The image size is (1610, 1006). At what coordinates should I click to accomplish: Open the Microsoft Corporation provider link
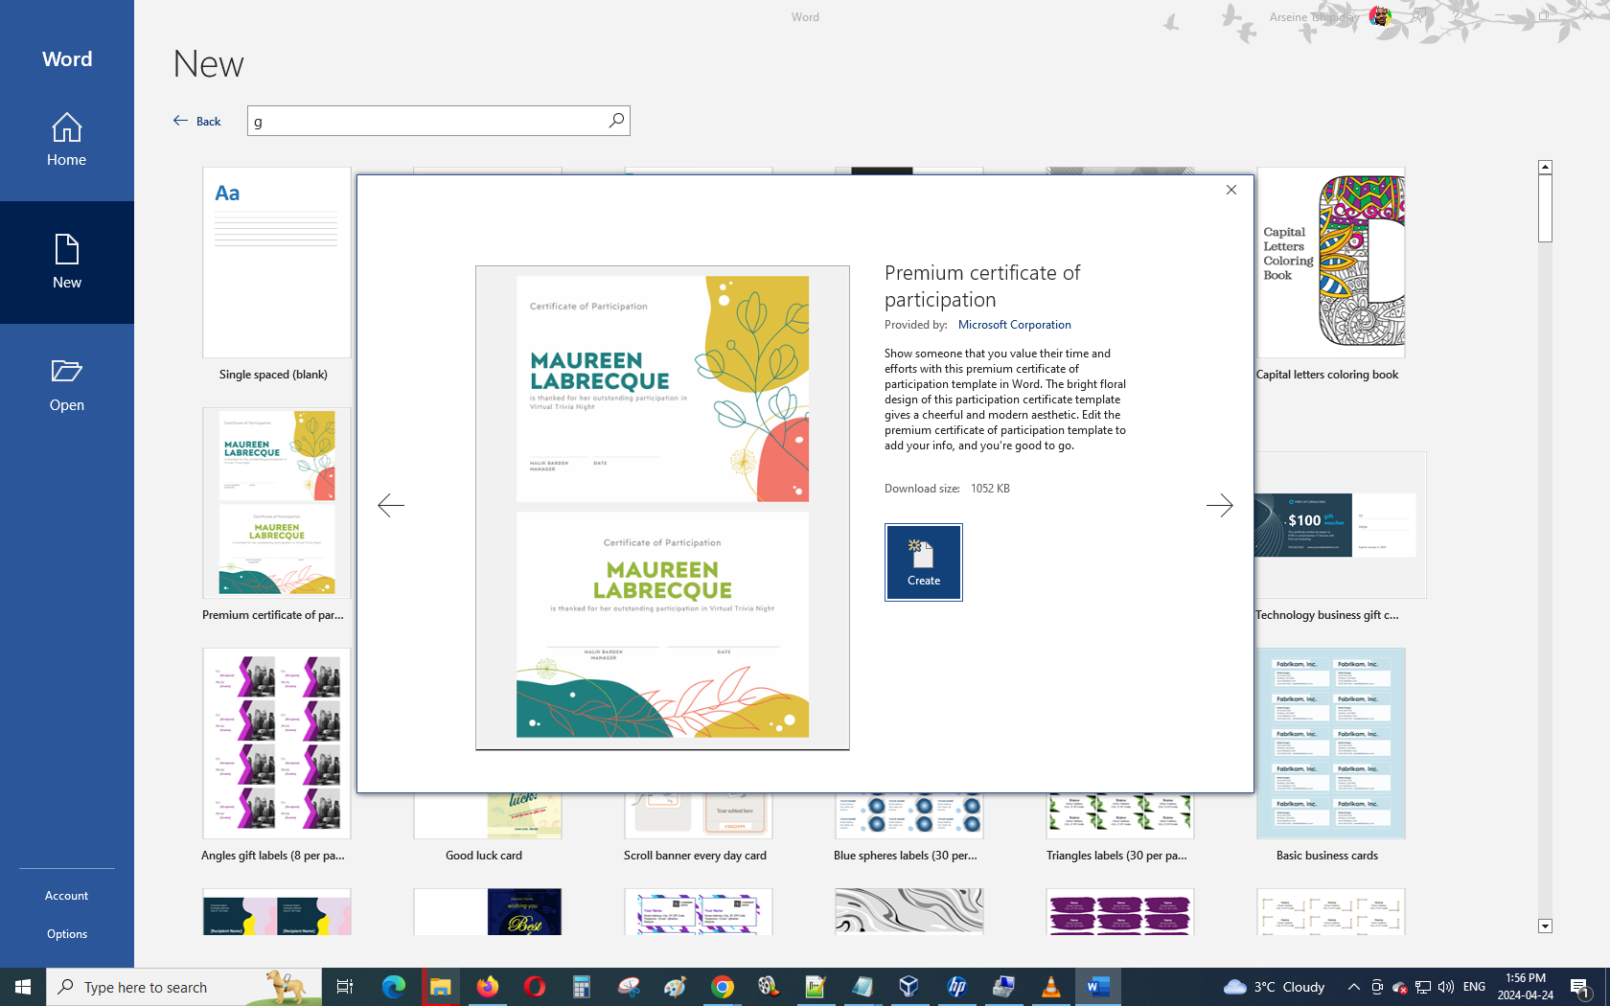coord(1014,325)
